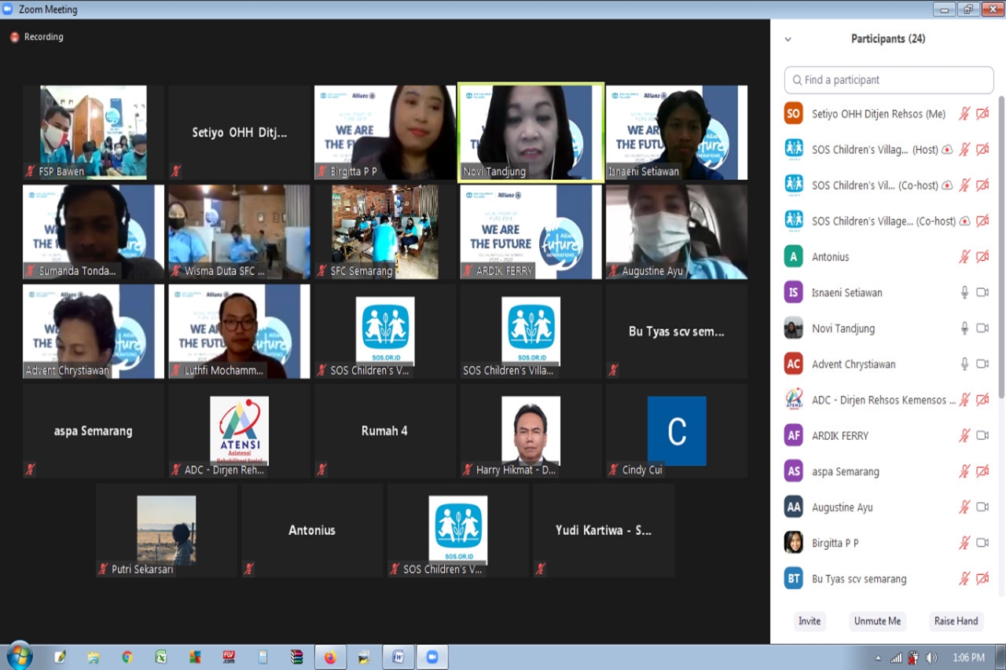
Task: Click the muted mic icon for Antonius
Action: pyautogui.click(x=964, y=257)
